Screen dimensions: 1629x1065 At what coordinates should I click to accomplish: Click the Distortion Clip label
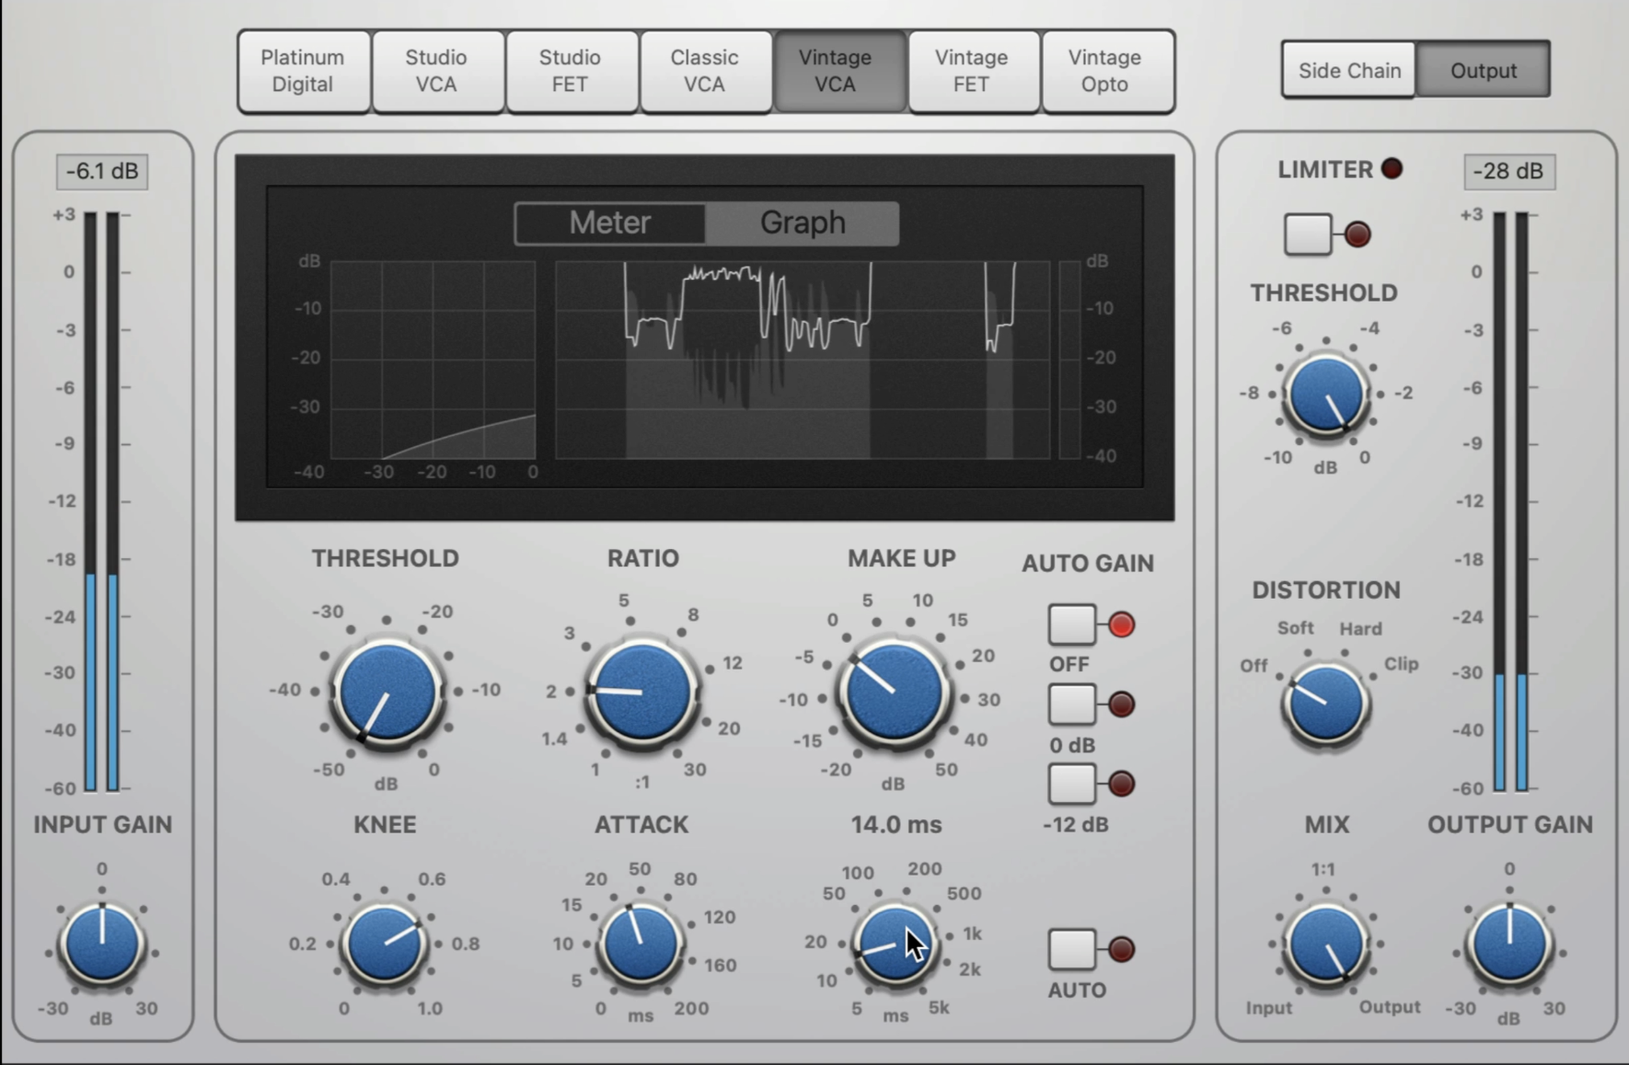click(x=1401, y=663)
